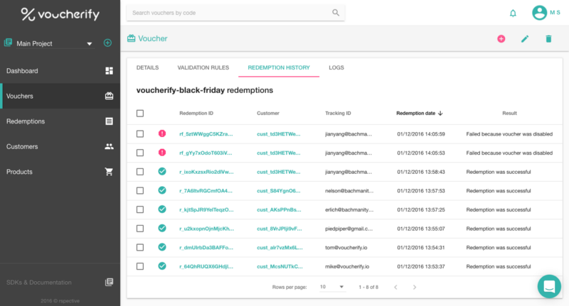Click the pink add voucher button

pyautogui.click(x=501, y=39)
